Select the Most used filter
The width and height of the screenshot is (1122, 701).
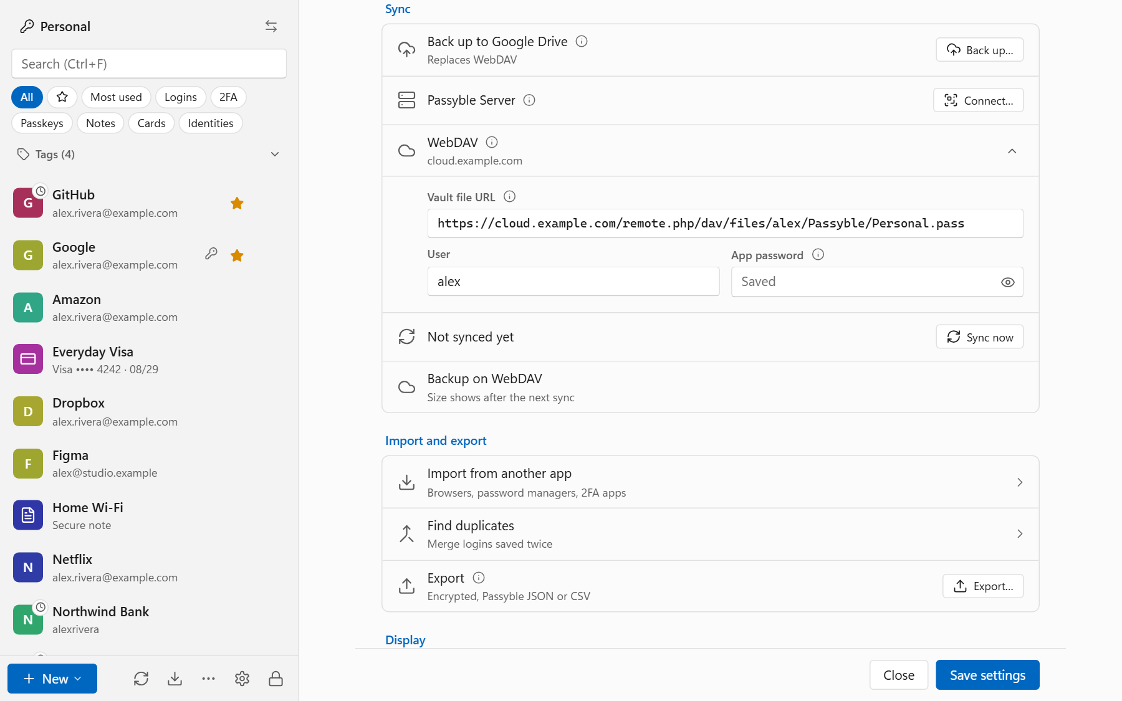[x=116, y=97]
